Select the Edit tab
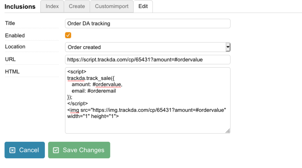The image size is (302, 168). [143, 6]
